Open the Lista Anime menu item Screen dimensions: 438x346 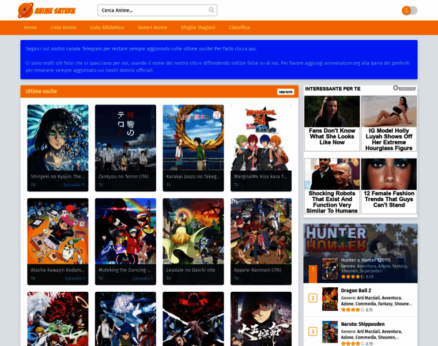pos(63,27)
